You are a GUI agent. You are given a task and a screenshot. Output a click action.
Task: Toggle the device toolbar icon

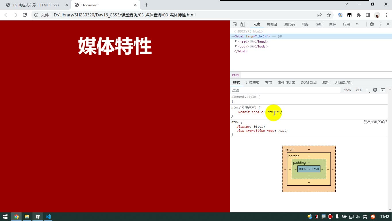243,24
